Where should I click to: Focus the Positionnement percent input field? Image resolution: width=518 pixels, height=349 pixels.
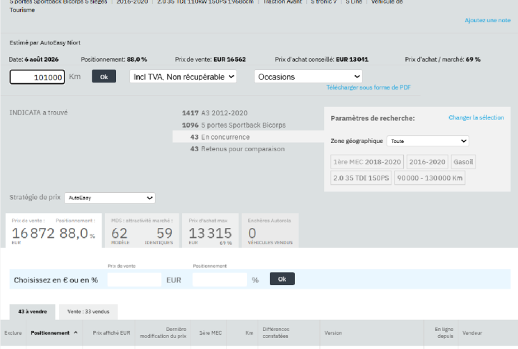[220, 280]
